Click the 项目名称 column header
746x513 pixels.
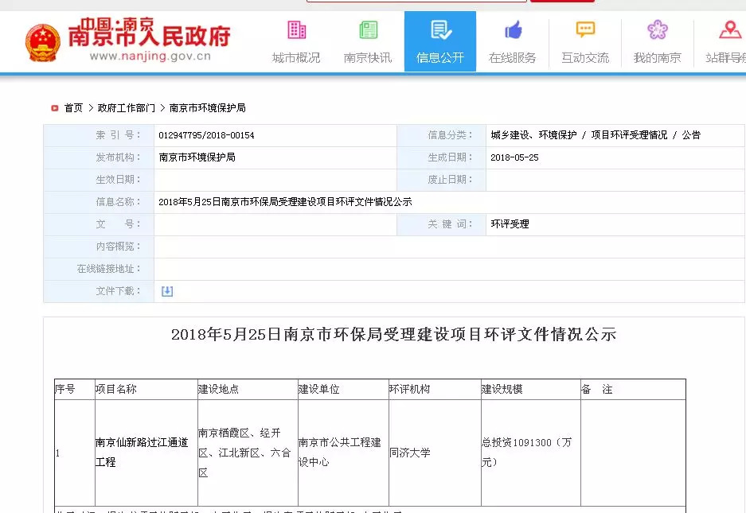click(116, 390)
